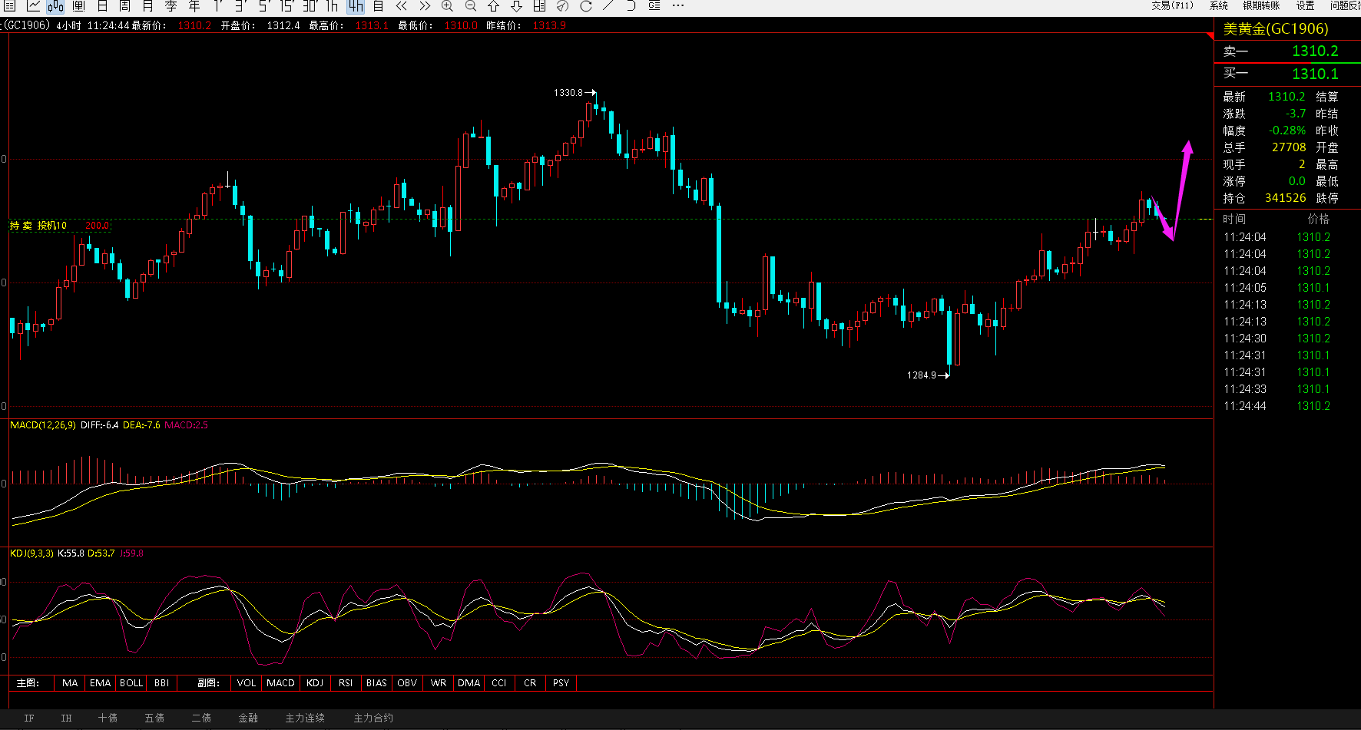Switch sub-chart indicator to RSI
Viewport: 1361px width, 730px height.
point(346,682)
